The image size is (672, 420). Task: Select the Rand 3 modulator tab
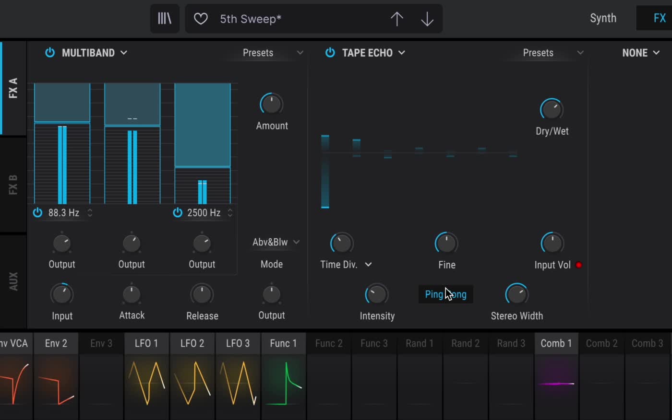pos(511,343)
